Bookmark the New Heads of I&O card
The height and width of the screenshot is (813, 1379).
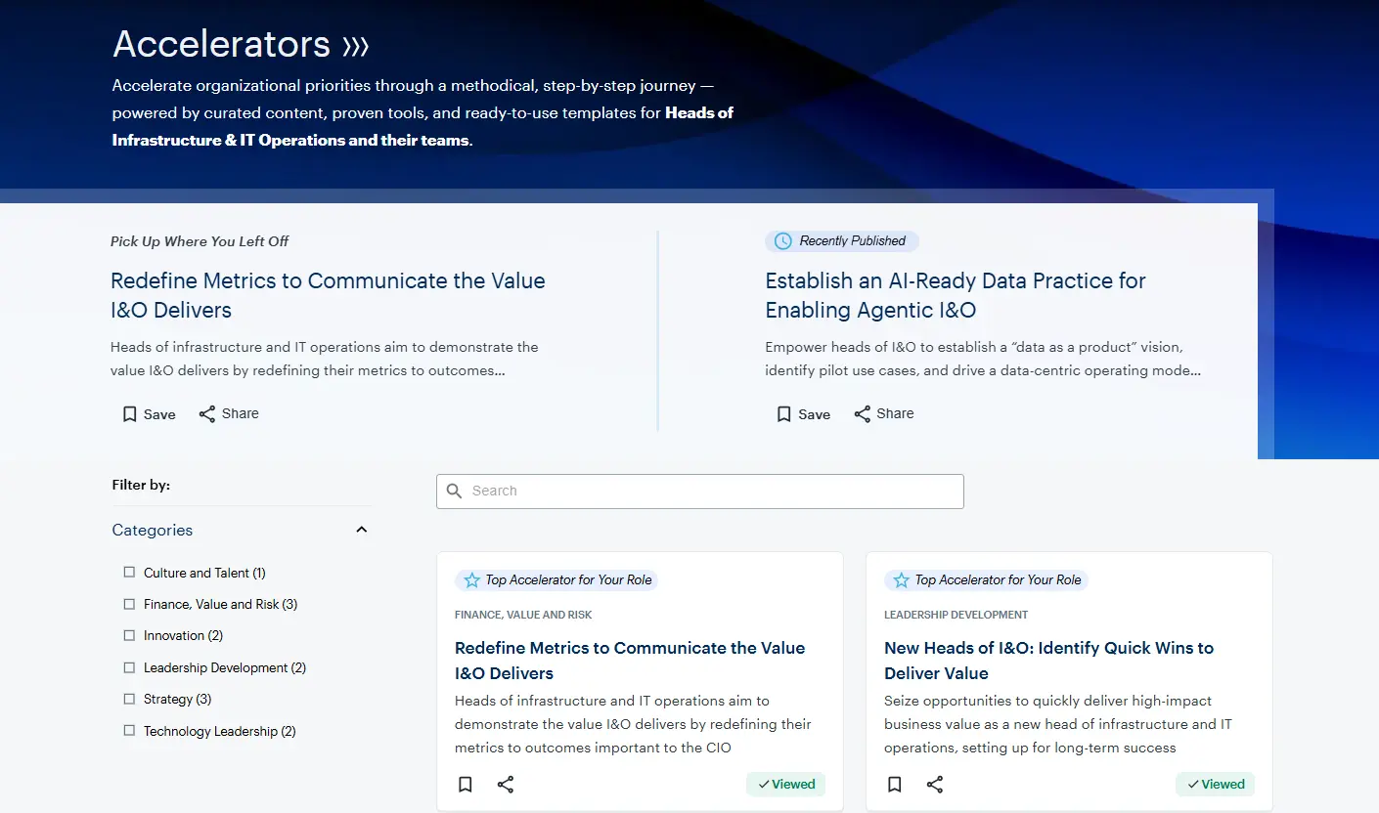click(894, 784)
